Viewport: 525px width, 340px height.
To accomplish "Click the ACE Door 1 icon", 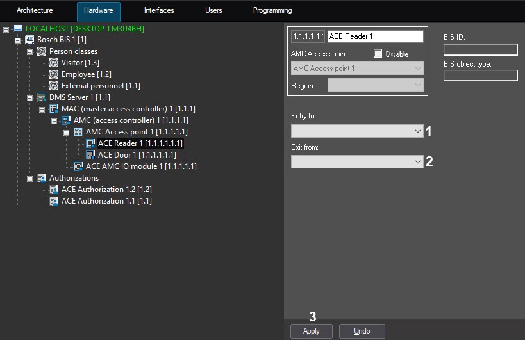I will [90, 155].
